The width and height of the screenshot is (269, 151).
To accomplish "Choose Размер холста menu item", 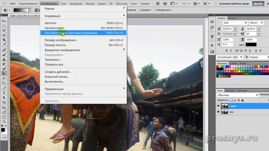I will tap(83, 45).
